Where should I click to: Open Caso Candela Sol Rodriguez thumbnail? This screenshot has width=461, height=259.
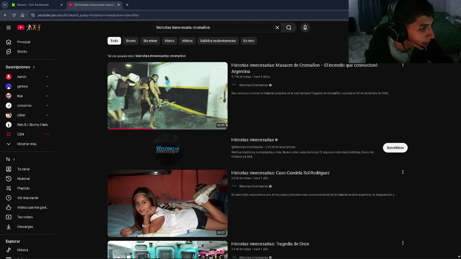click(167, 203)
